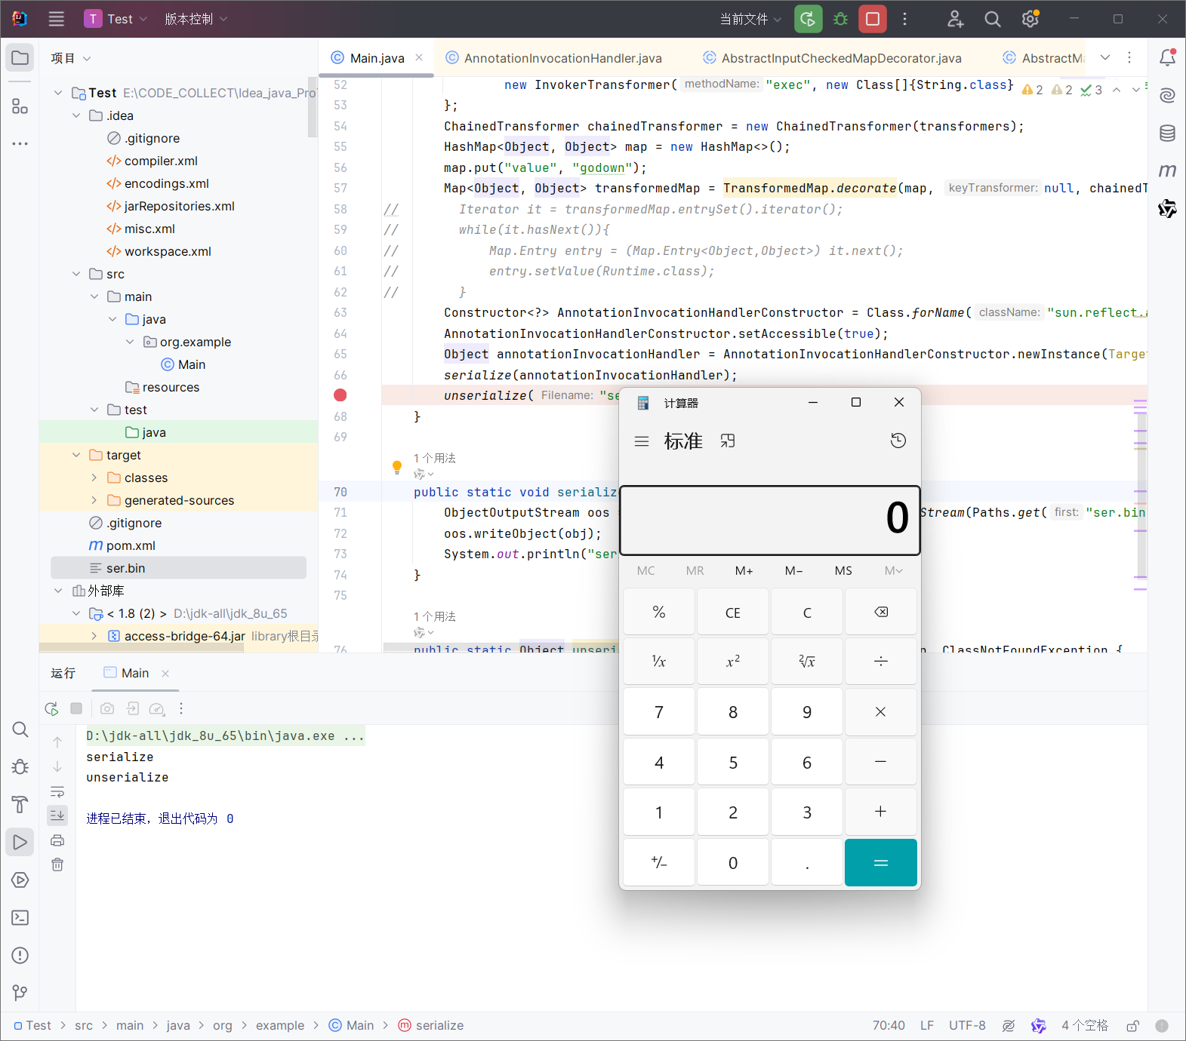Click the calculator percent button
The height and width of the screenshot is (1041, 1186).
pos(659,612)
